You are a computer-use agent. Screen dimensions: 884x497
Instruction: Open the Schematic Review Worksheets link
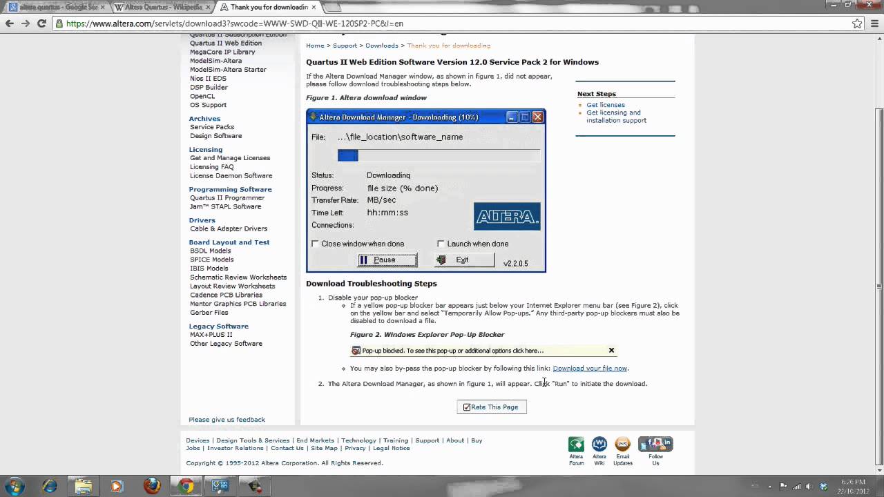(x=238, y=277)
